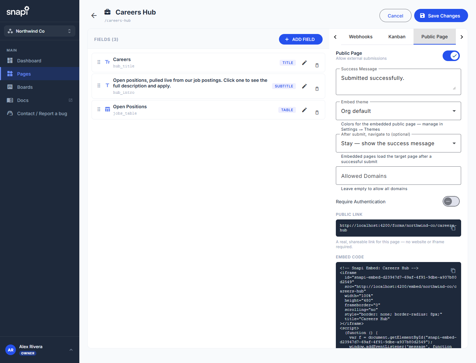Turn off Public Page toggle
The image size is (476, 363).
[x=451, y=56]
